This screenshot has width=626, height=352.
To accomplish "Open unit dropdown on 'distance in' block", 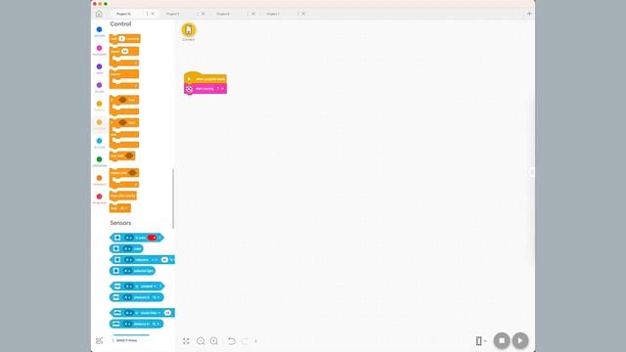I will point(156,324).
